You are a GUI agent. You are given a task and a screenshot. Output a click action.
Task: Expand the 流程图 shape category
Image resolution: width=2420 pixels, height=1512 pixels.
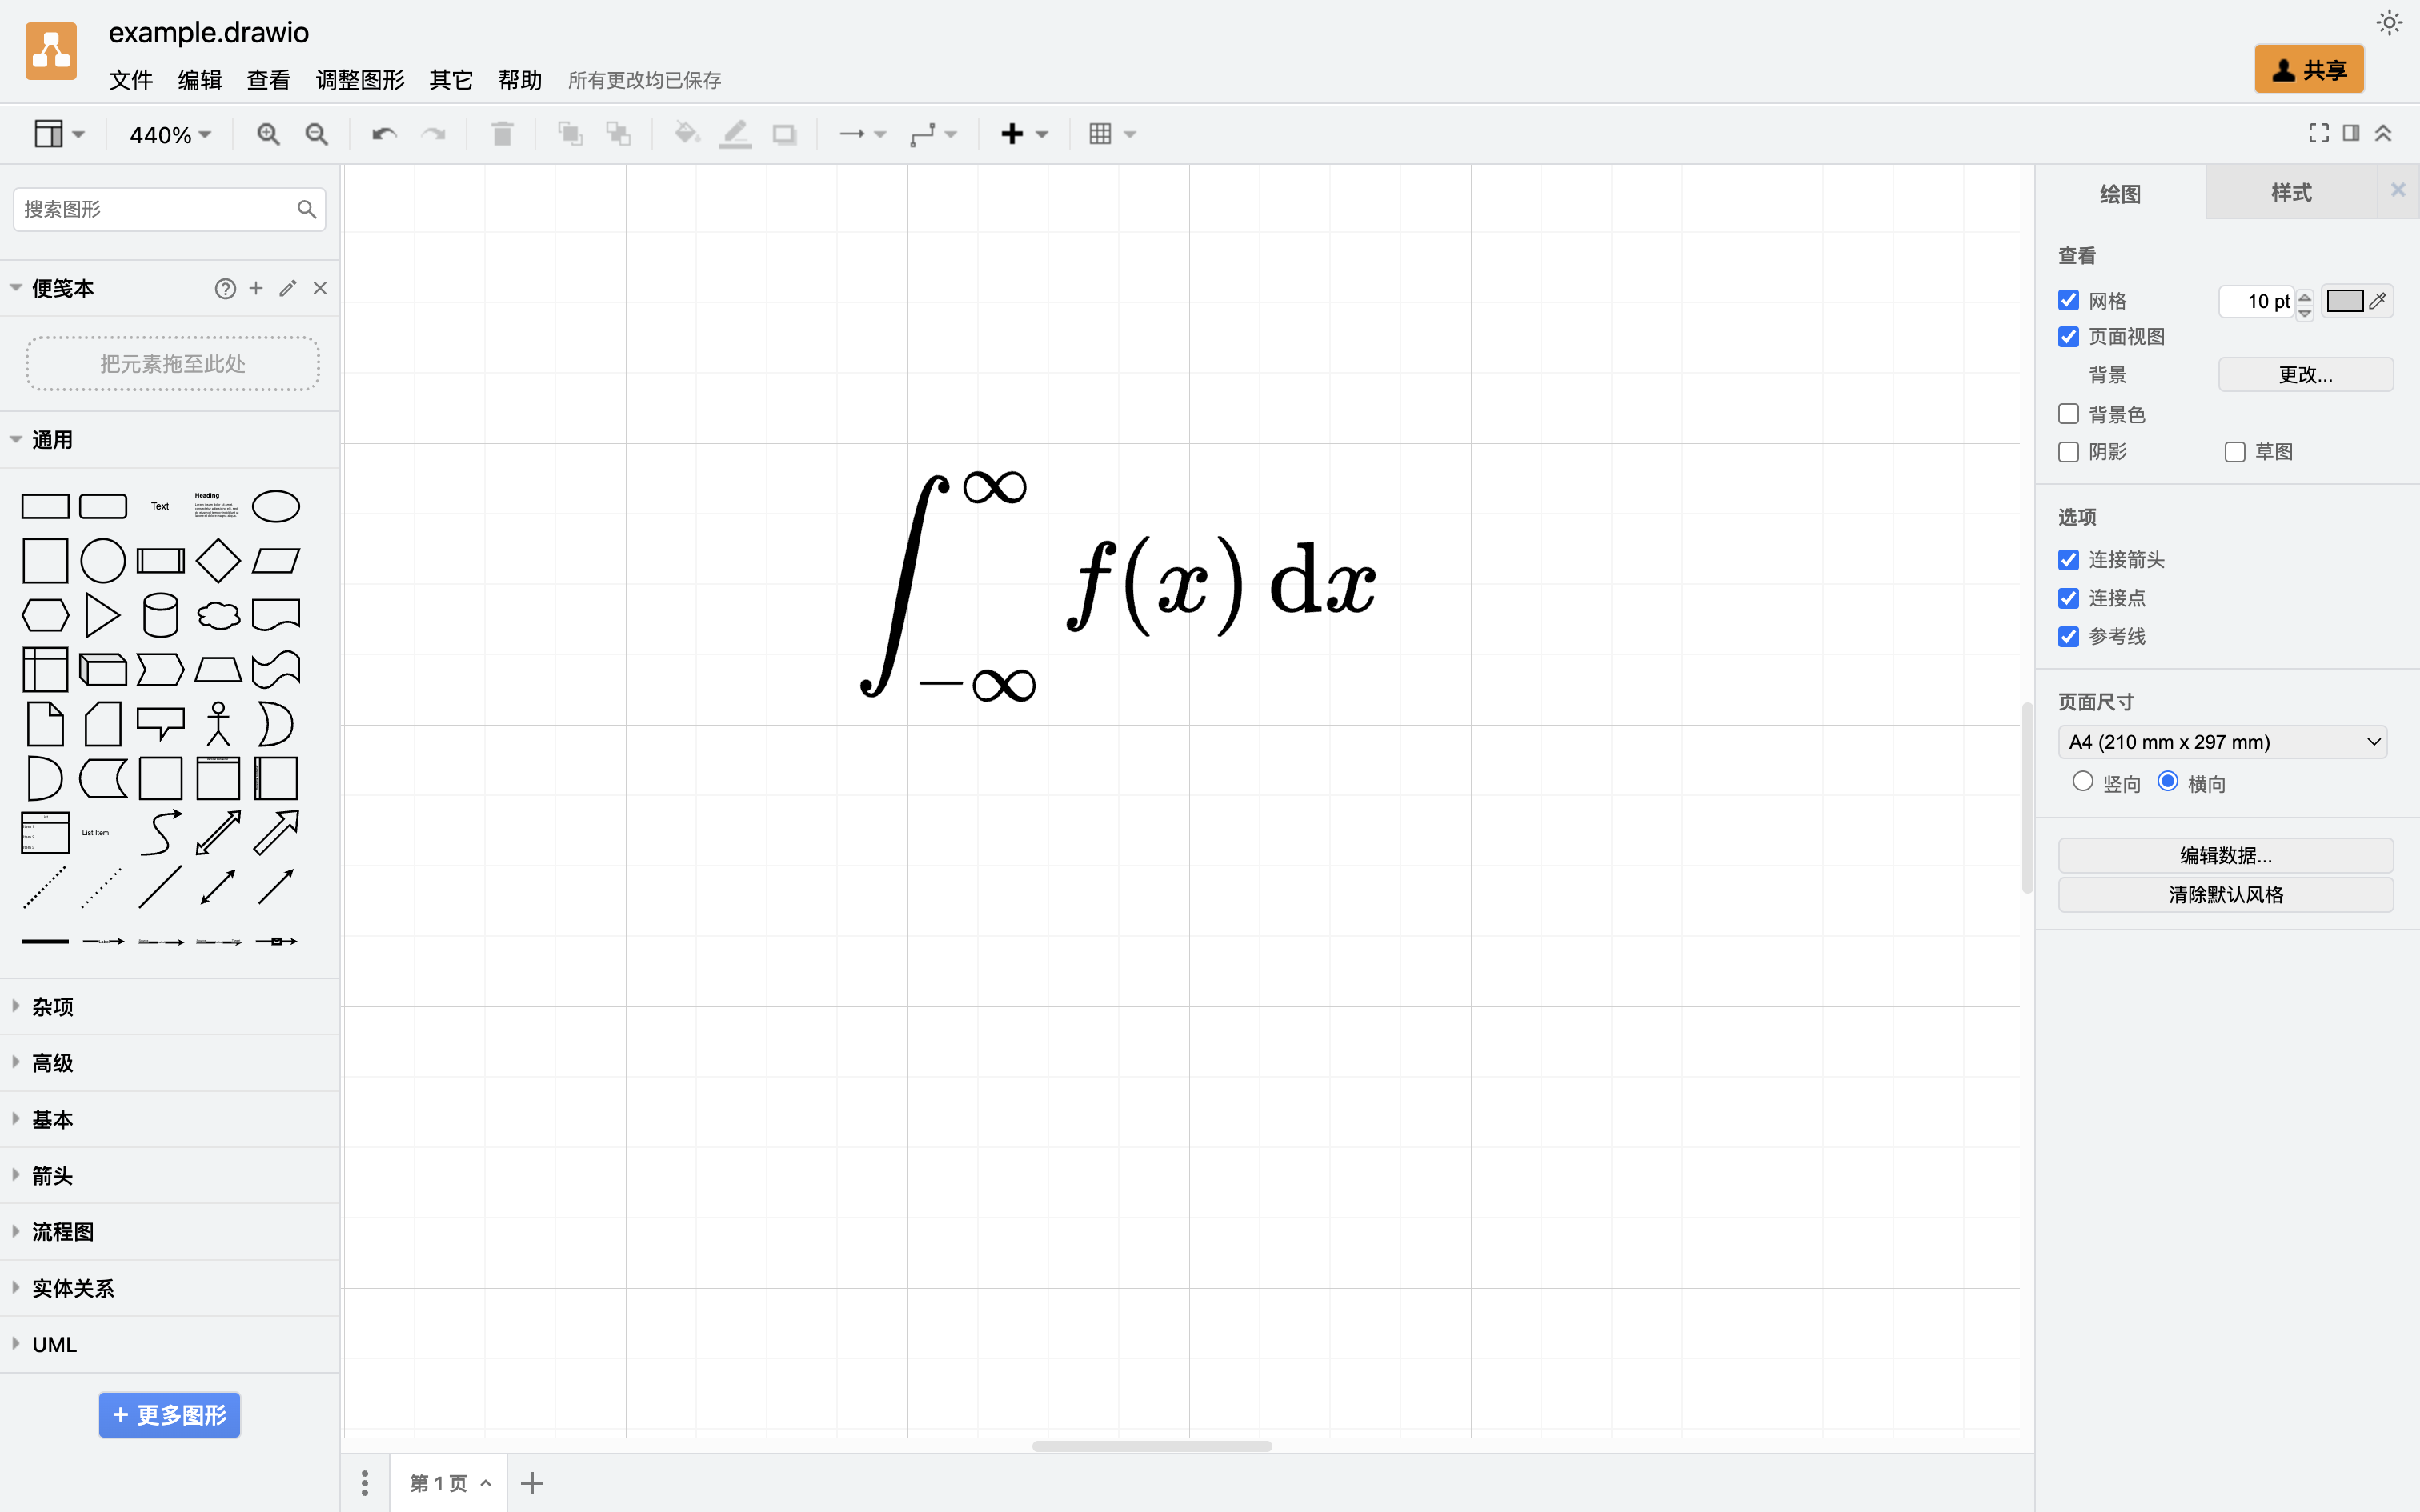(62, 1232)
